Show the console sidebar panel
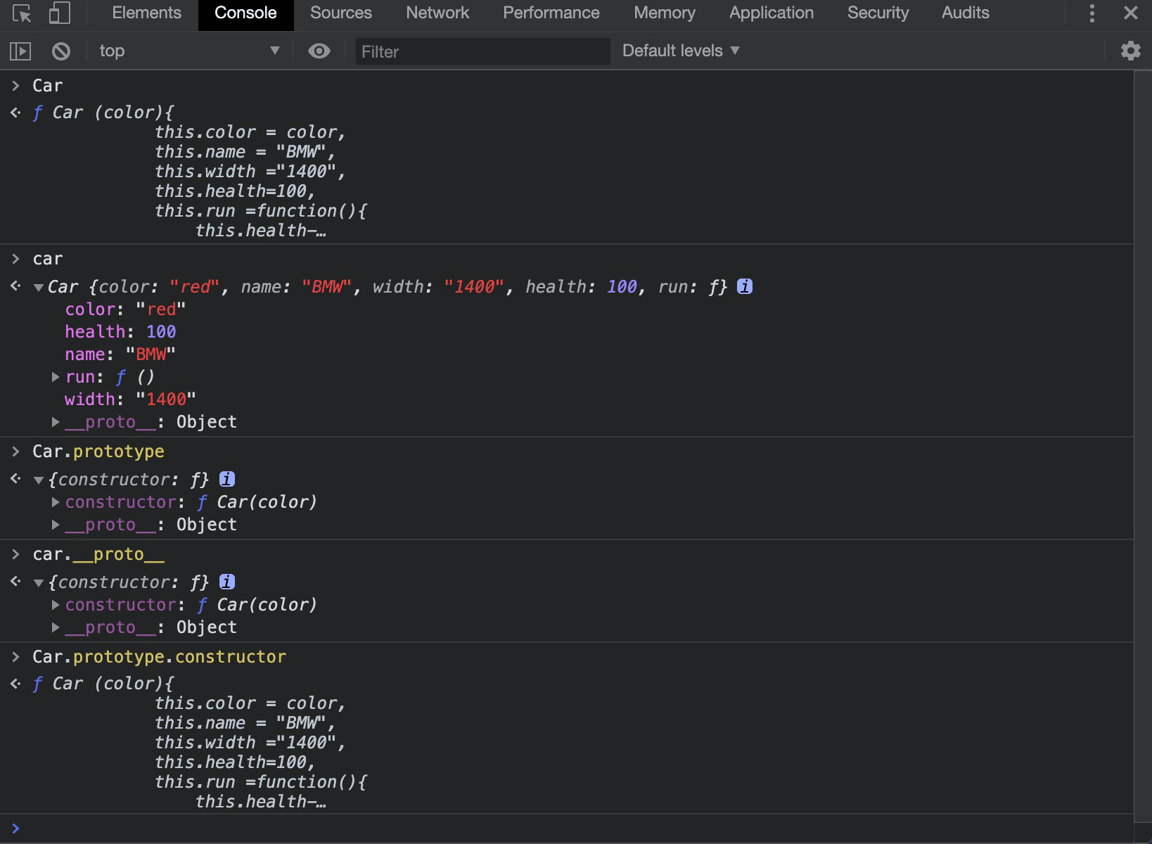This screenshot has width=1152, height=844. [20, 51]
